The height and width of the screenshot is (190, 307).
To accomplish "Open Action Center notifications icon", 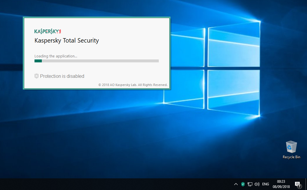I will pyautogui.click(x=298, y=184).
